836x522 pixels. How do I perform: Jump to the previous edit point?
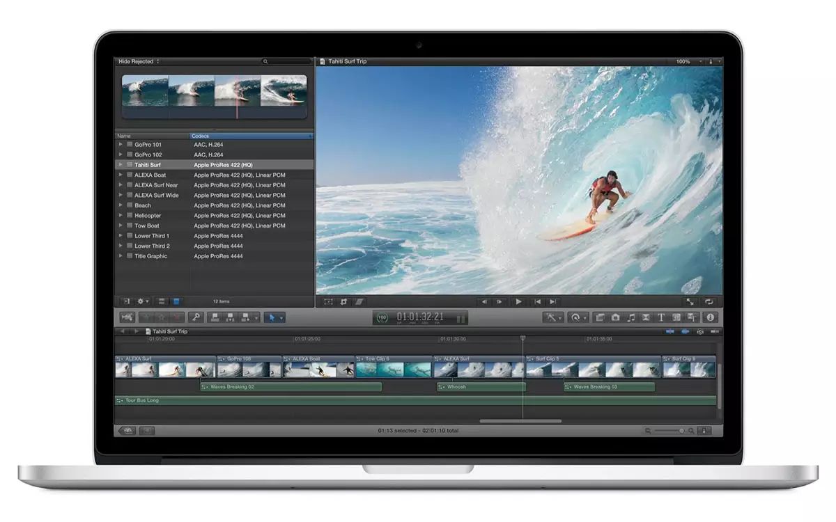537,302
